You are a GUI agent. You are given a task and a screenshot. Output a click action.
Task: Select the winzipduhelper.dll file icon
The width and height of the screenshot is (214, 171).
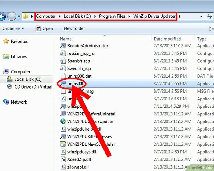[x=63, y=129]
